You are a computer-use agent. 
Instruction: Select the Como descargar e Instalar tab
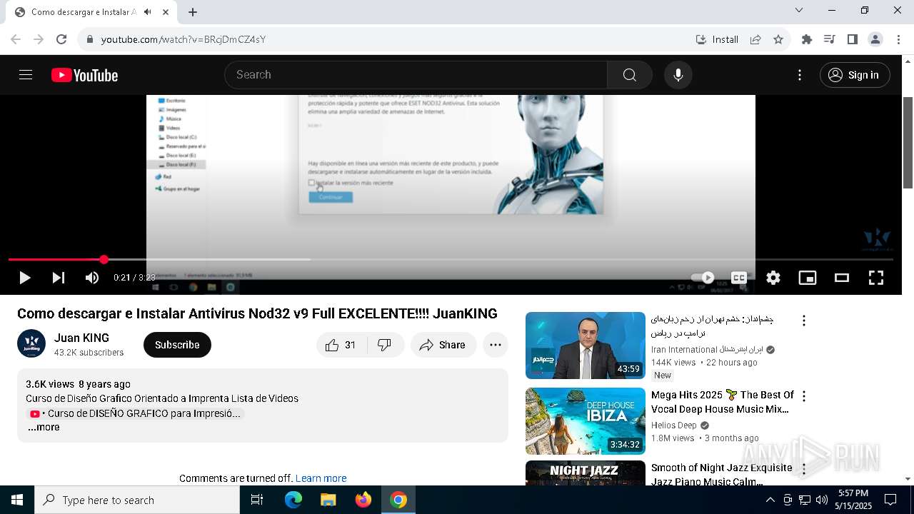pyautogui.click(x=84, y=12)
